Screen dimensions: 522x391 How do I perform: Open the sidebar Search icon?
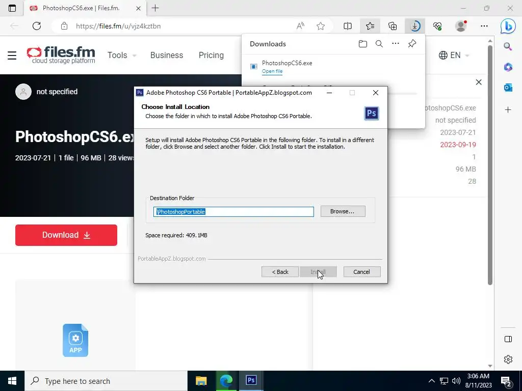(x=508, y=46)
